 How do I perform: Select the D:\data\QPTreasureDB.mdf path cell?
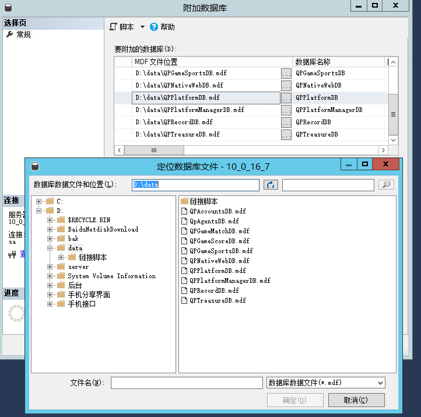click(206, 134)
